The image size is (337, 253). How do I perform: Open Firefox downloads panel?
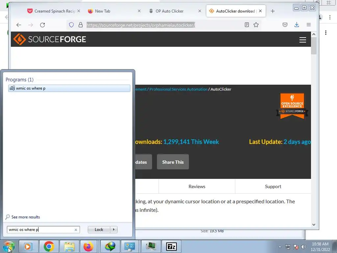pos(297,25)
